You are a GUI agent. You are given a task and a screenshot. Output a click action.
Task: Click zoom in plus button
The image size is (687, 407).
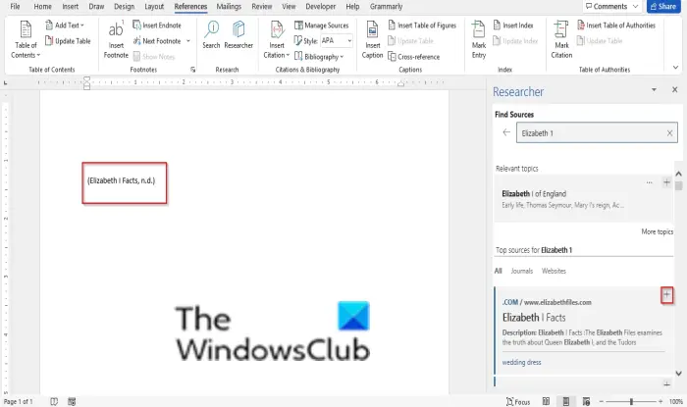coord(661,401)
